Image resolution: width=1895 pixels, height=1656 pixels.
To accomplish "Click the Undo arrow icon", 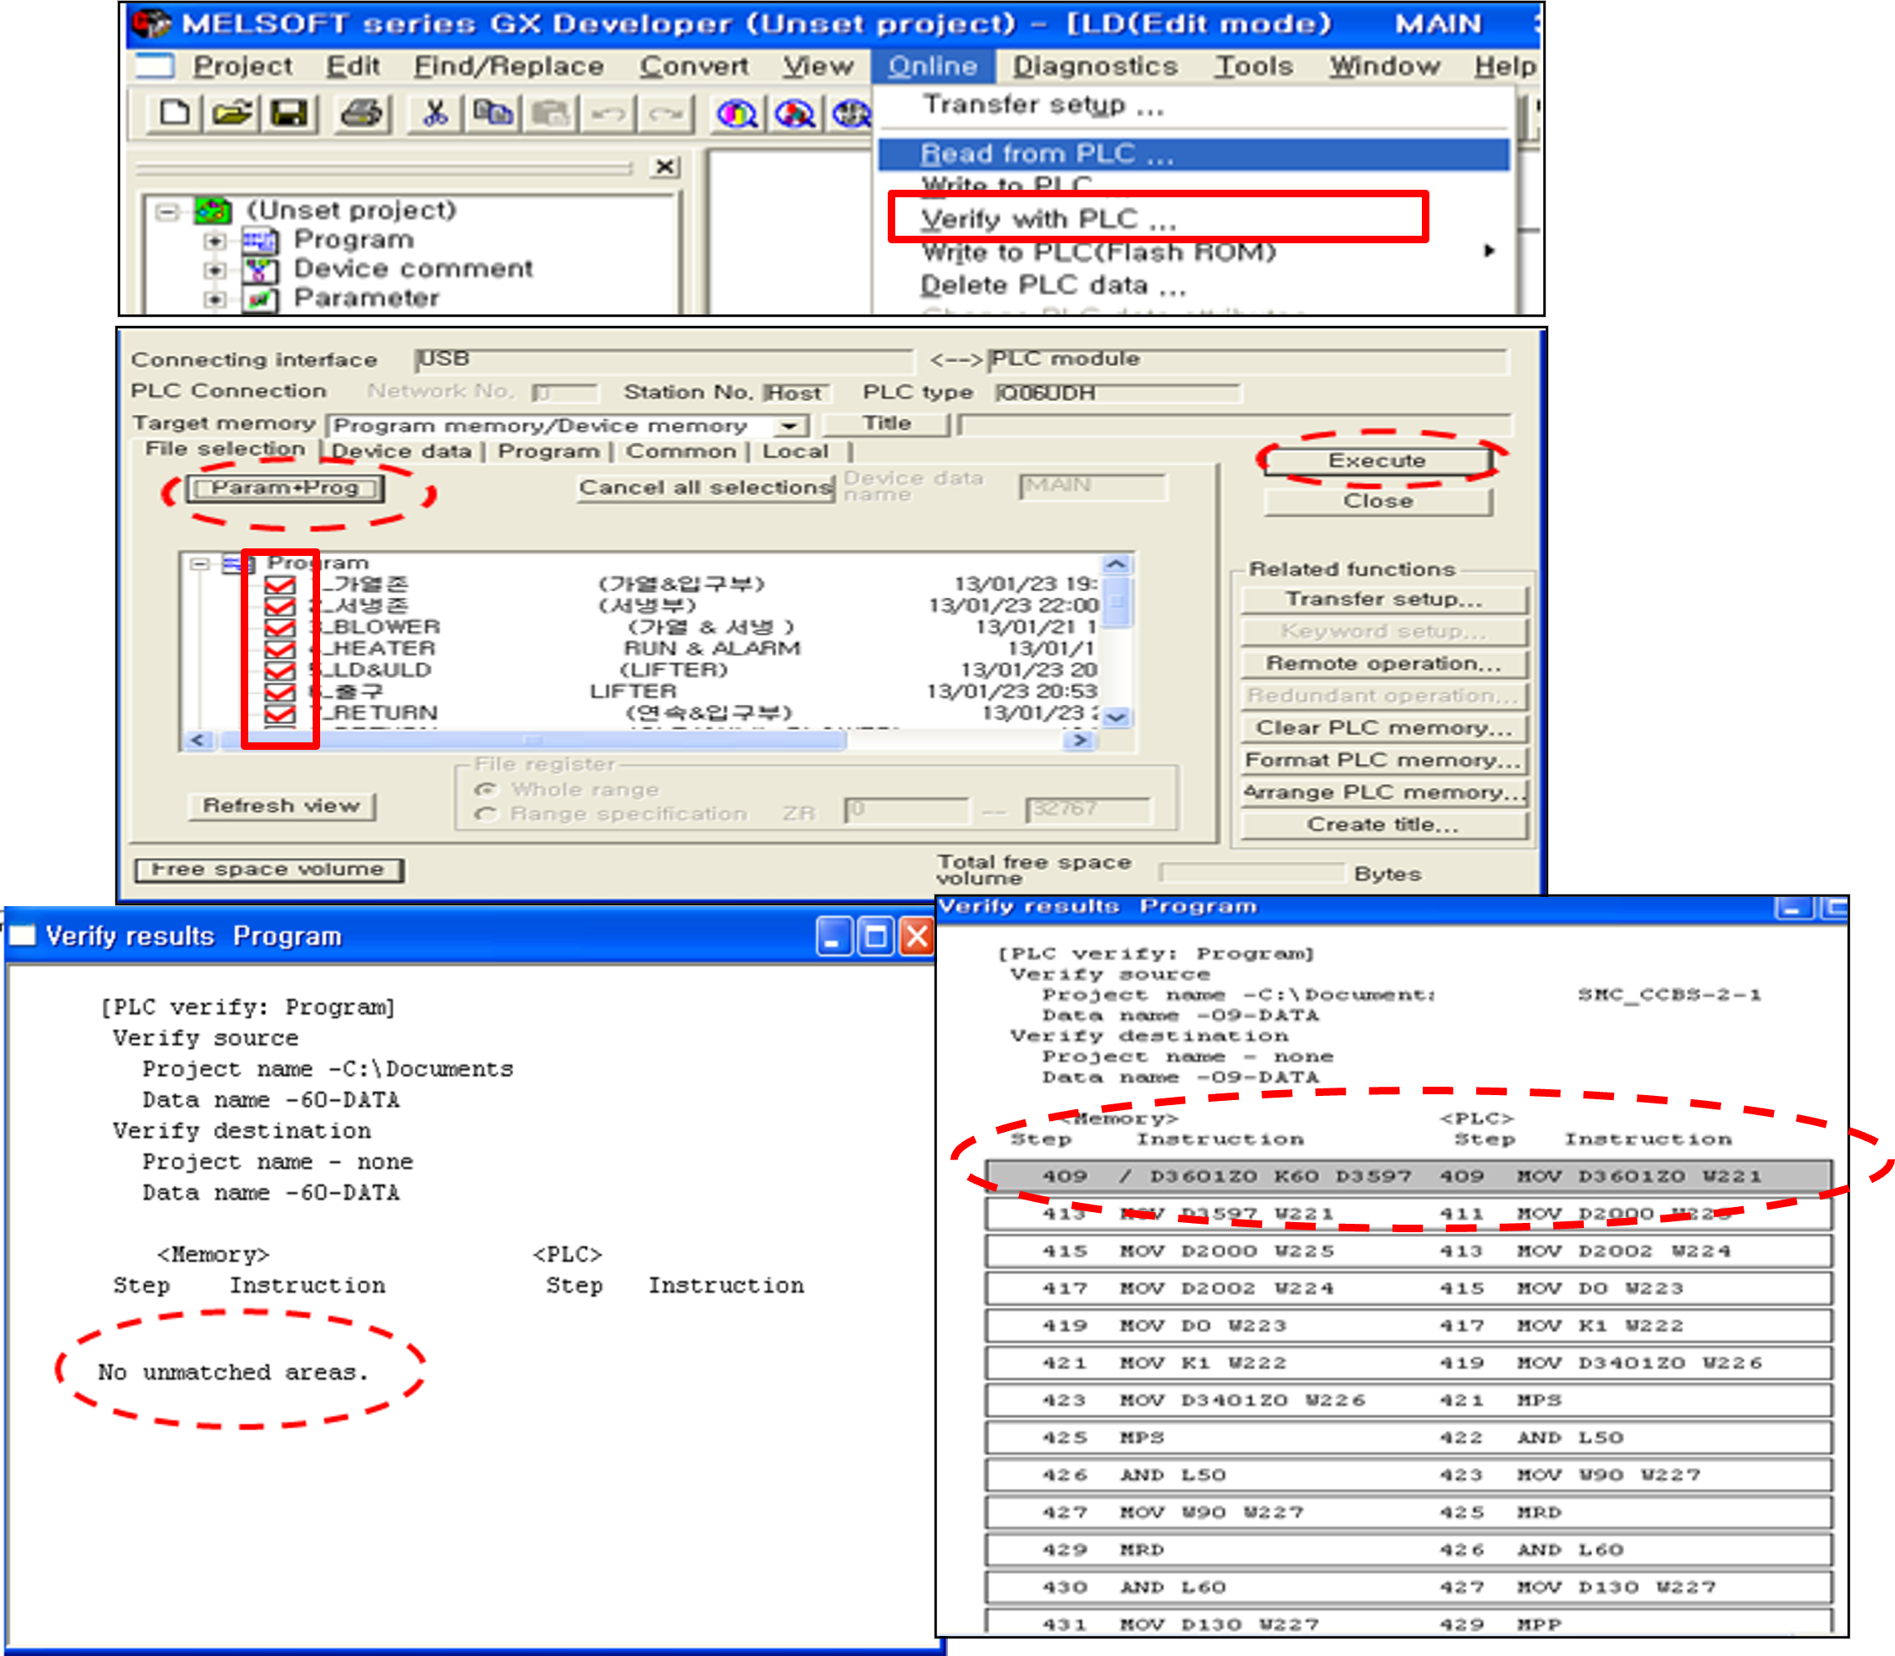I will click(608, 114).
